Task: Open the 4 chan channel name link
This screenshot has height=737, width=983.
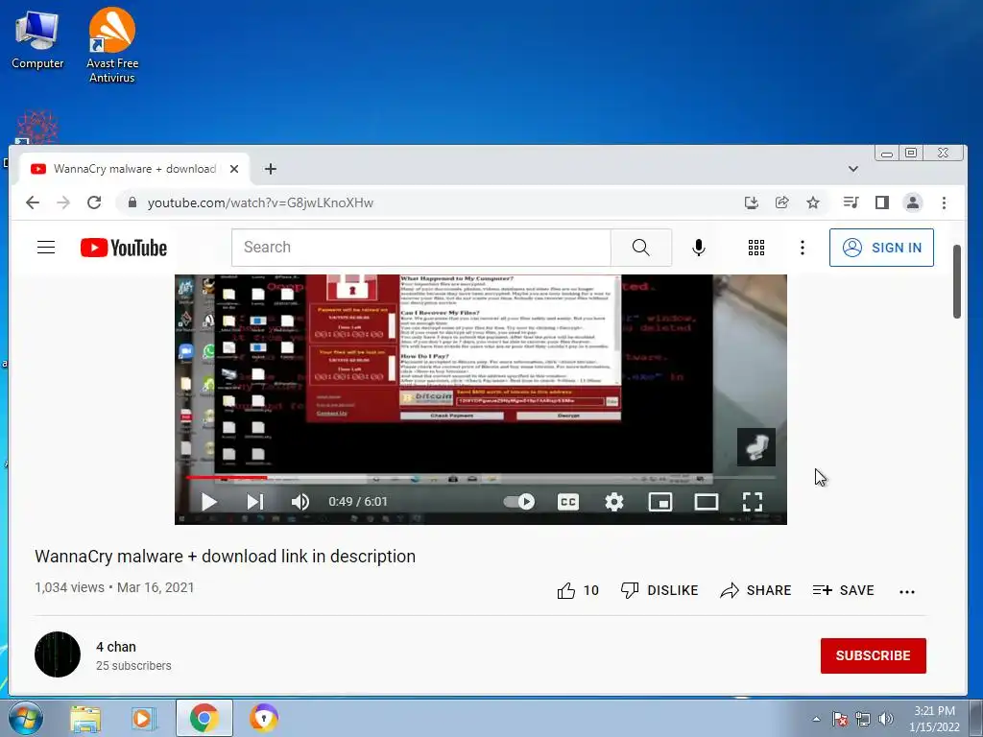Action: click(x=116, y=647)
